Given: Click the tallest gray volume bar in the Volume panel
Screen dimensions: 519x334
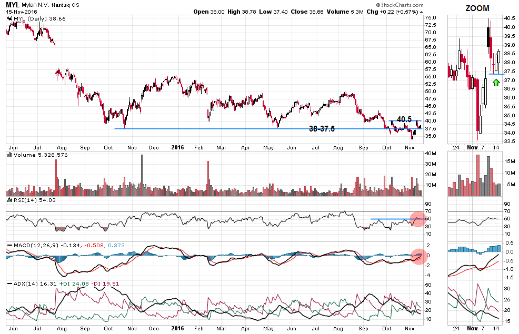Looking at the screenshot, I should pyautogui.click(x=142, y=175).
